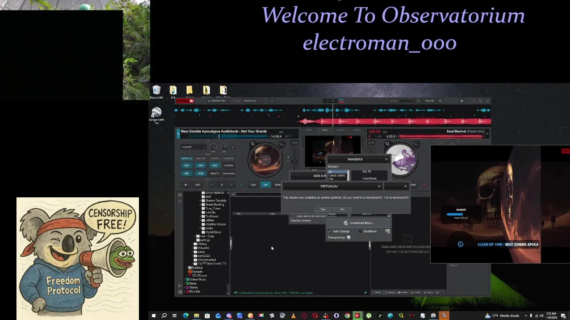
Task: Enable the BeatMove checkbox in Shaders
Action: click(360, 232)
